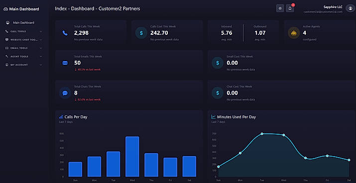The image size is (356, 183).
Task: Click the Saturday bar in Calls Per Day
Action: point(189,166)
